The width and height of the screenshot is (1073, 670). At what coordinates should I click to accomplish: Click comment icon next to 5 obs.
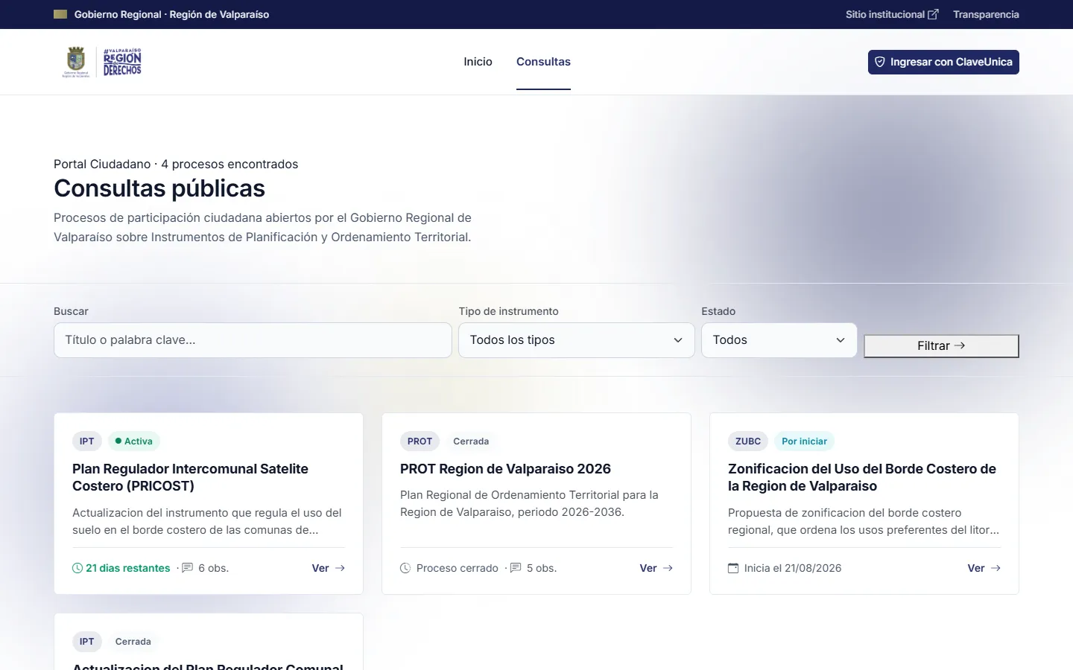click(x=516, y=568)
